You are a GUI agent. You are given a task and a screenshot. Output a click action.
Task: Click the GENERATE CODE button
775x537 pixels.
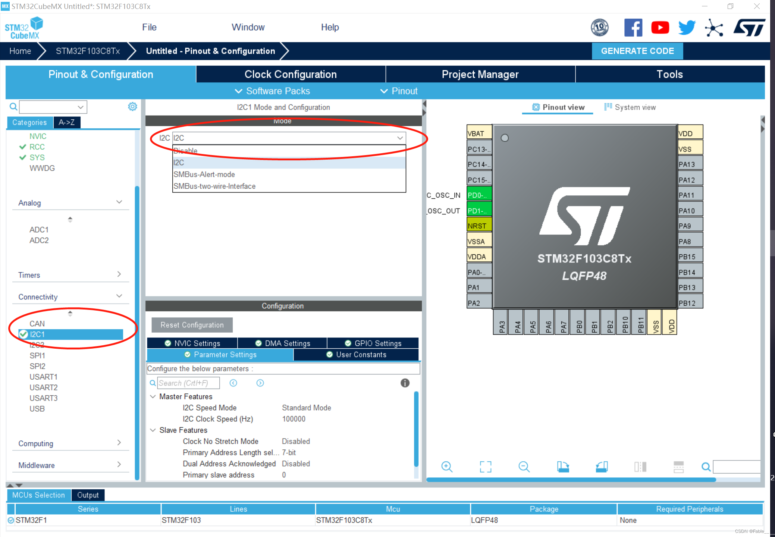[637, 51]
